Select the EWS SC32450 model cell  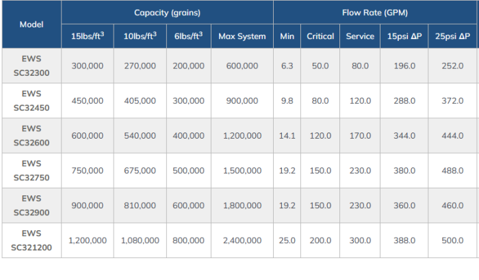coord(31,100)
